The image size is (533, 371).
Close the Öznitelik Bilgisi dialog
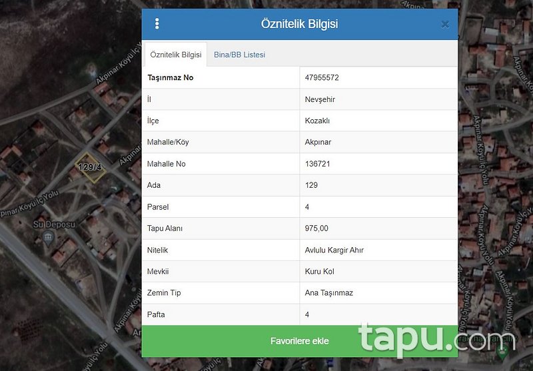445,24
